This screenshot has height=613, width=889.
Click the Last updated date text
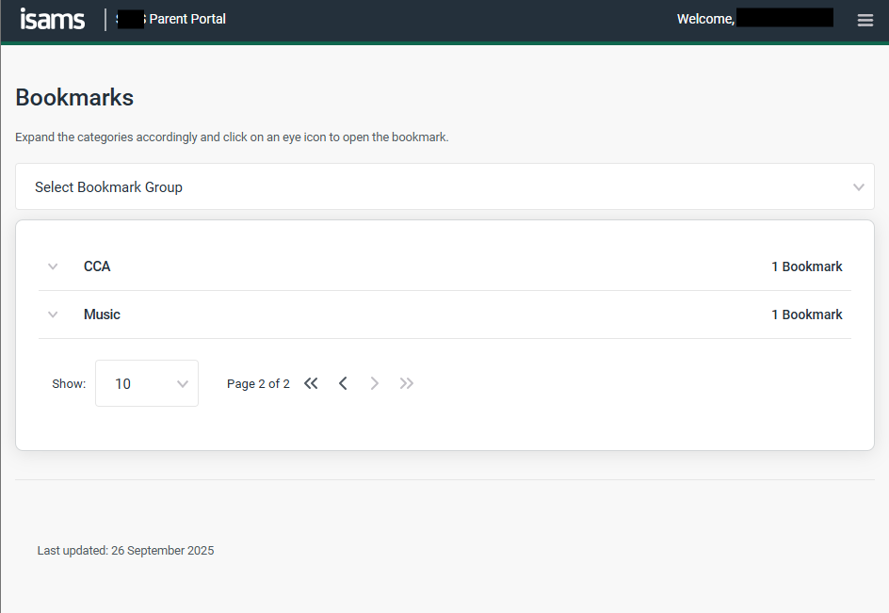[x=125, y=550]
